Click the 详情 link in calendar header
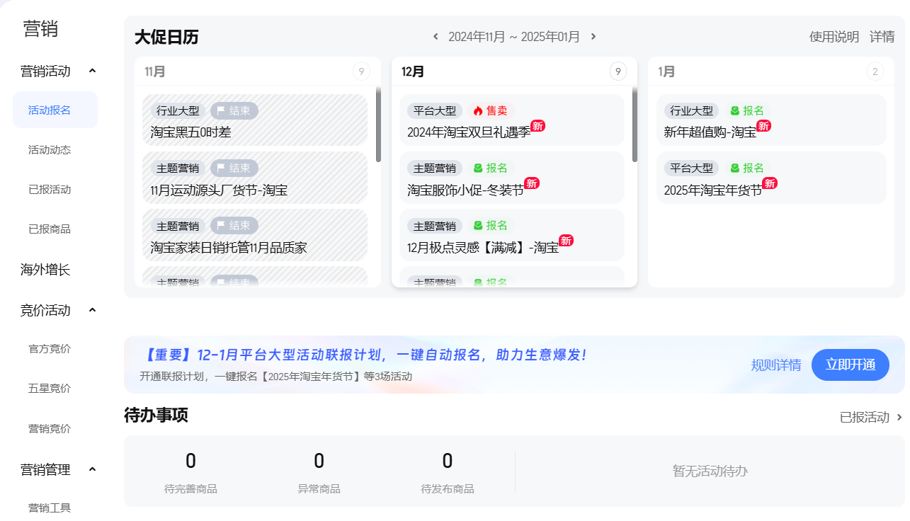Screen dimensions: 910x521 pos(882,37)
